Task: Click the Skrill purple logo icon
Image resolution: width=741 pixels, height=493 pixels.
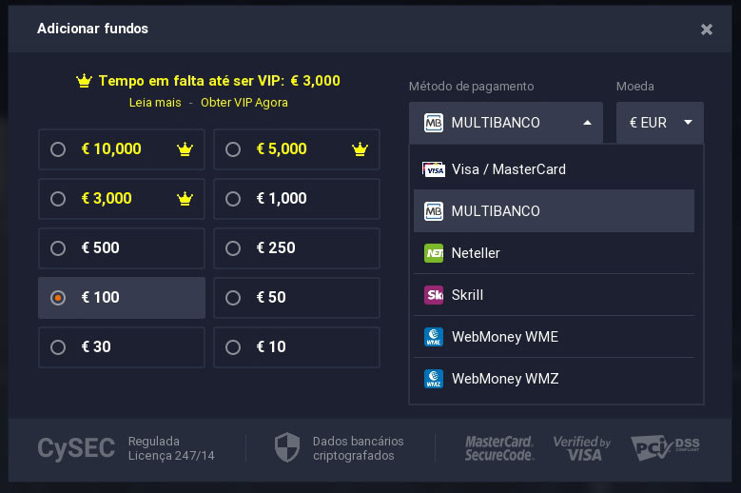Action: 434,295
